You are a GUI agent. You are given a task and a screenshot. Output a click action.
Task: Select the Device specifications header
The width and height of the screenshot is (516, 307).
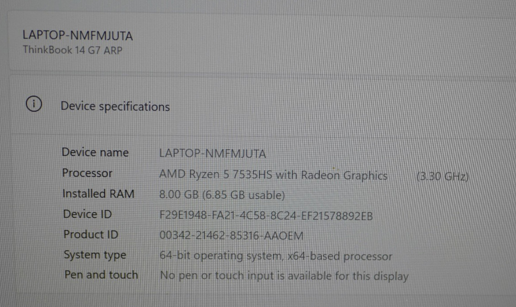pyautogui.click(x=115, y=106)
